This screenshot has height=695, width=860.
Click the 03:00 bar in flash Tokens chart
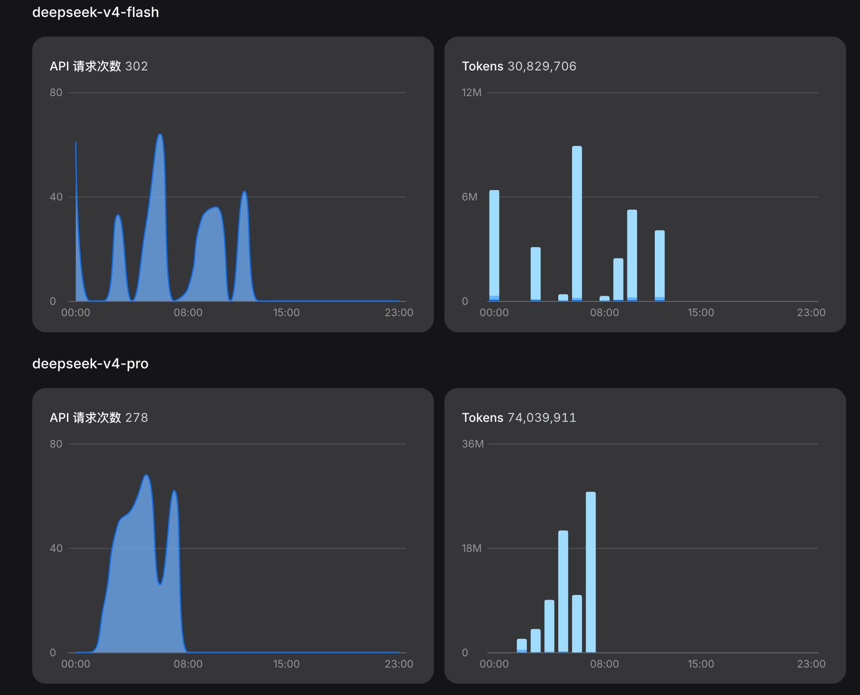536,274
